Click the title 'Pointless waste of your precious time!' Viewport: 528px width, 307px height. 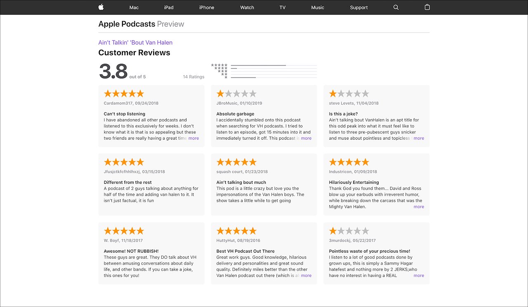(x=370, y=251)
